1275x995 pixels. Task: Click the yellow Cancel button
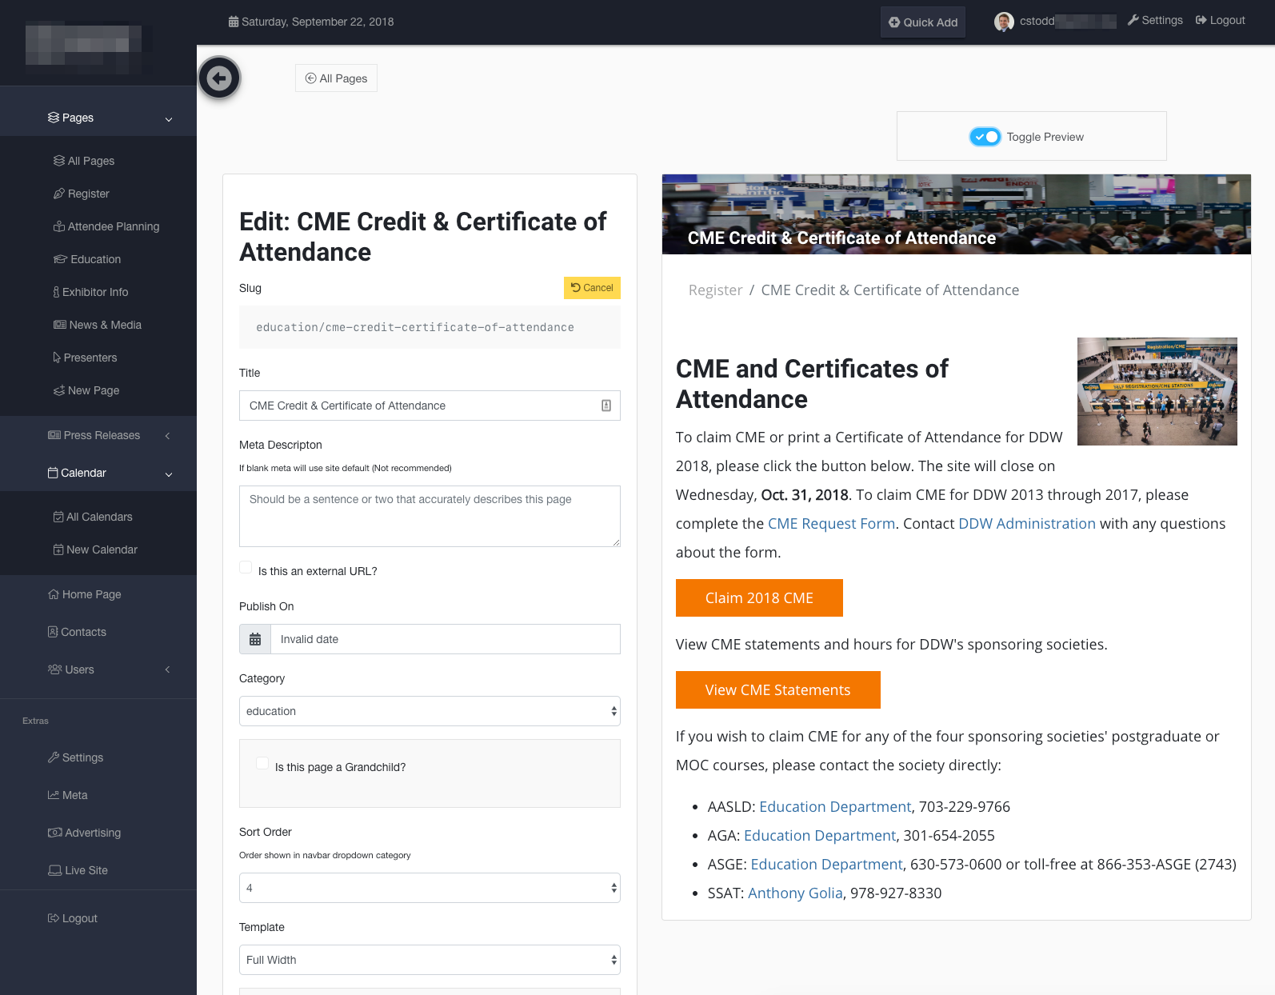[592, 288]
